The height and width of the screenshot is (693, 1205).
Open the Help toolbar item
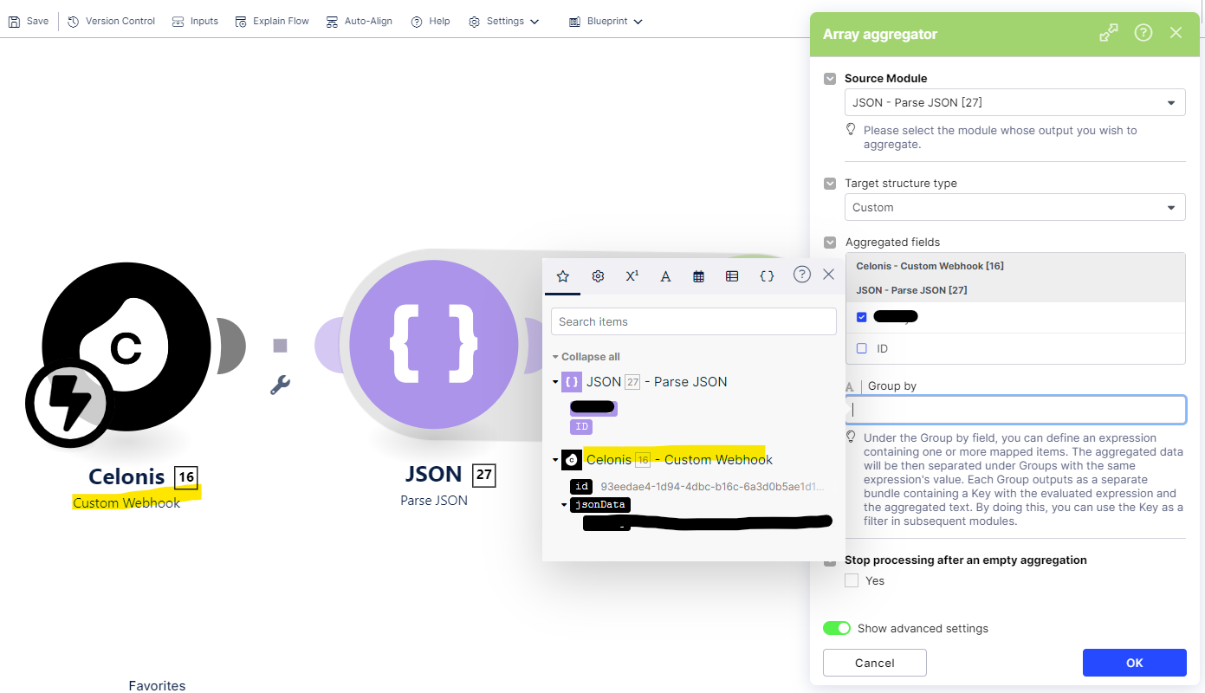pos(431,21)
